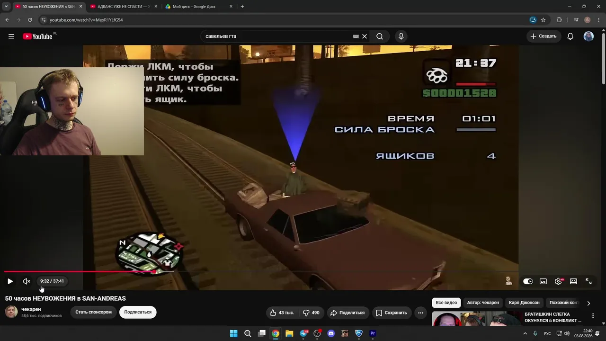Unmute the video with the speaker button

pyautogui.click(x=27, y=281)
